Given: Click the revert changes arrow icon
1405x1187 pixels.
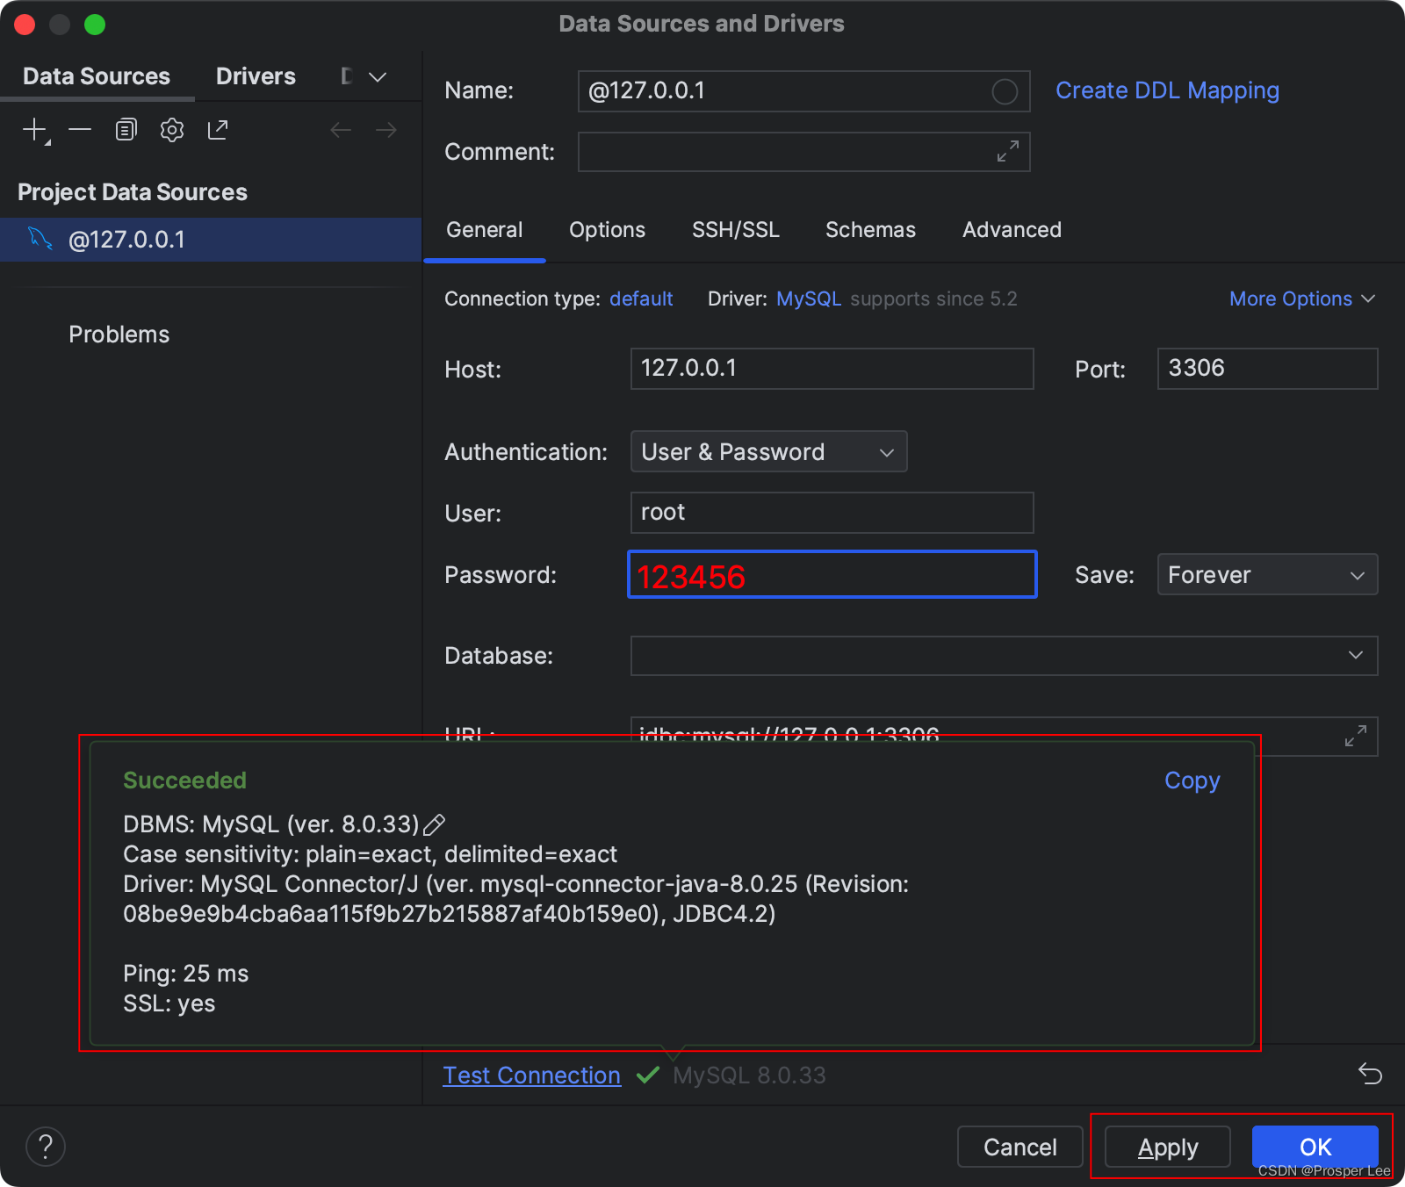Looking at the screenshot, I should coord(1370,1074).
